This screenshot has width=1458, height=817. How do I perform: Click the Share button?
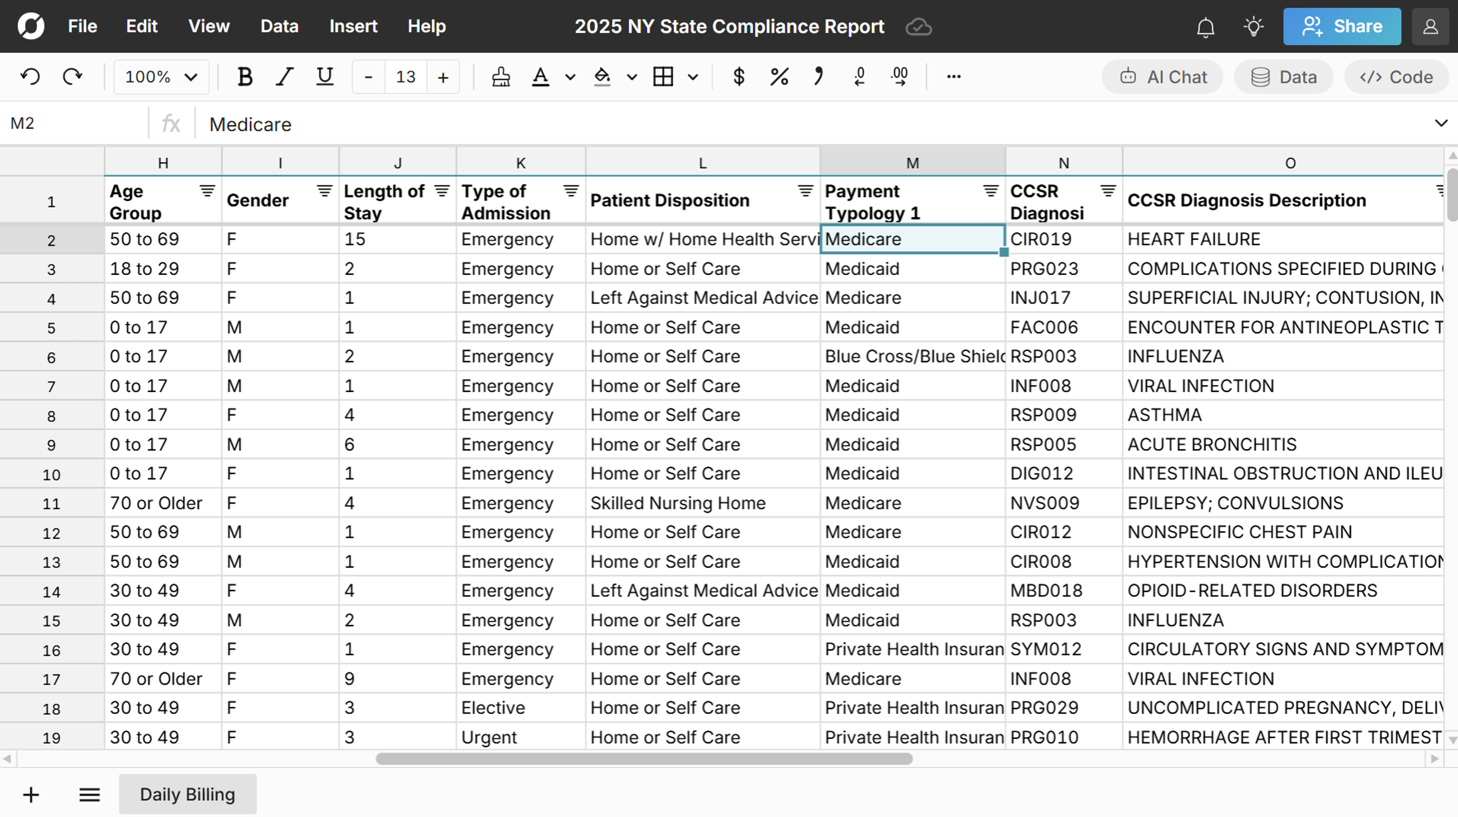tap(1341, 27)
